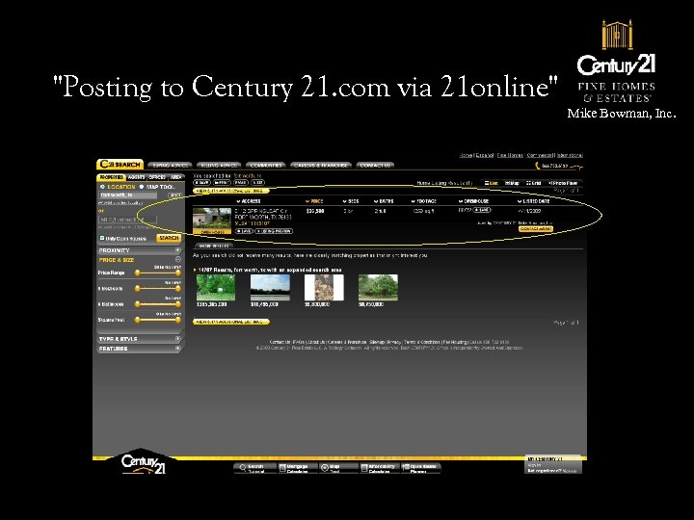Adjust the Bedrooms slider left handle

pyautogui.click(x=137, y=288)
